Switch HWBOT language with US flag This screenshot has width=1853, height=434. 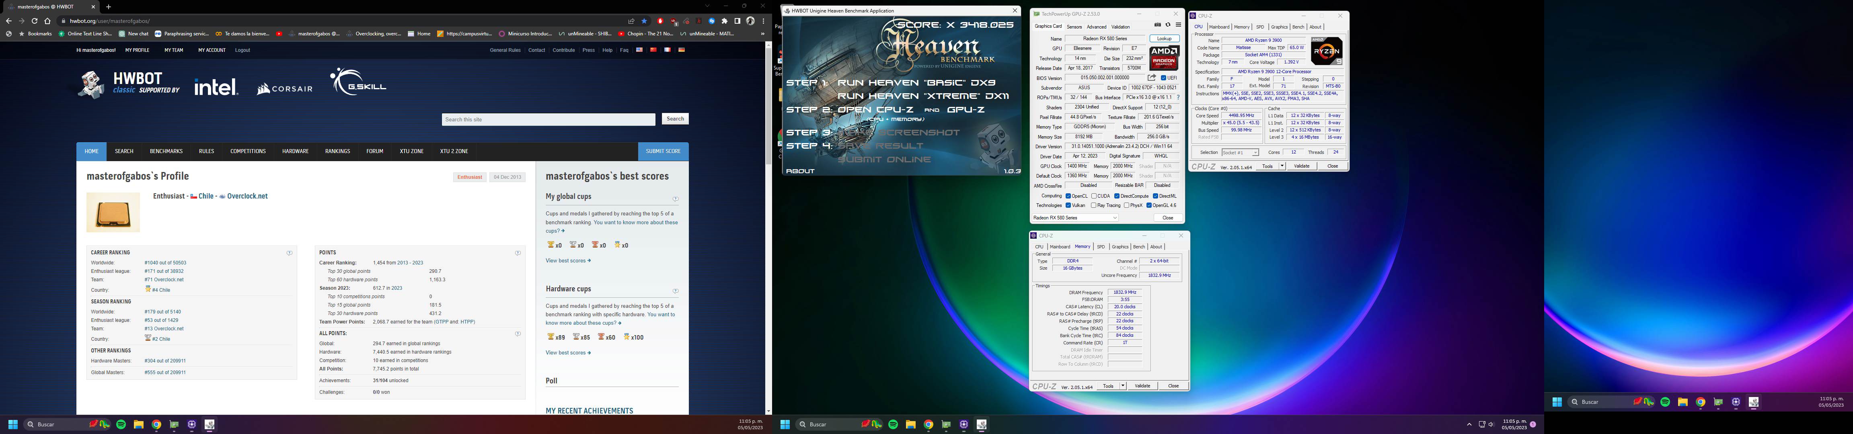point(639,50)
